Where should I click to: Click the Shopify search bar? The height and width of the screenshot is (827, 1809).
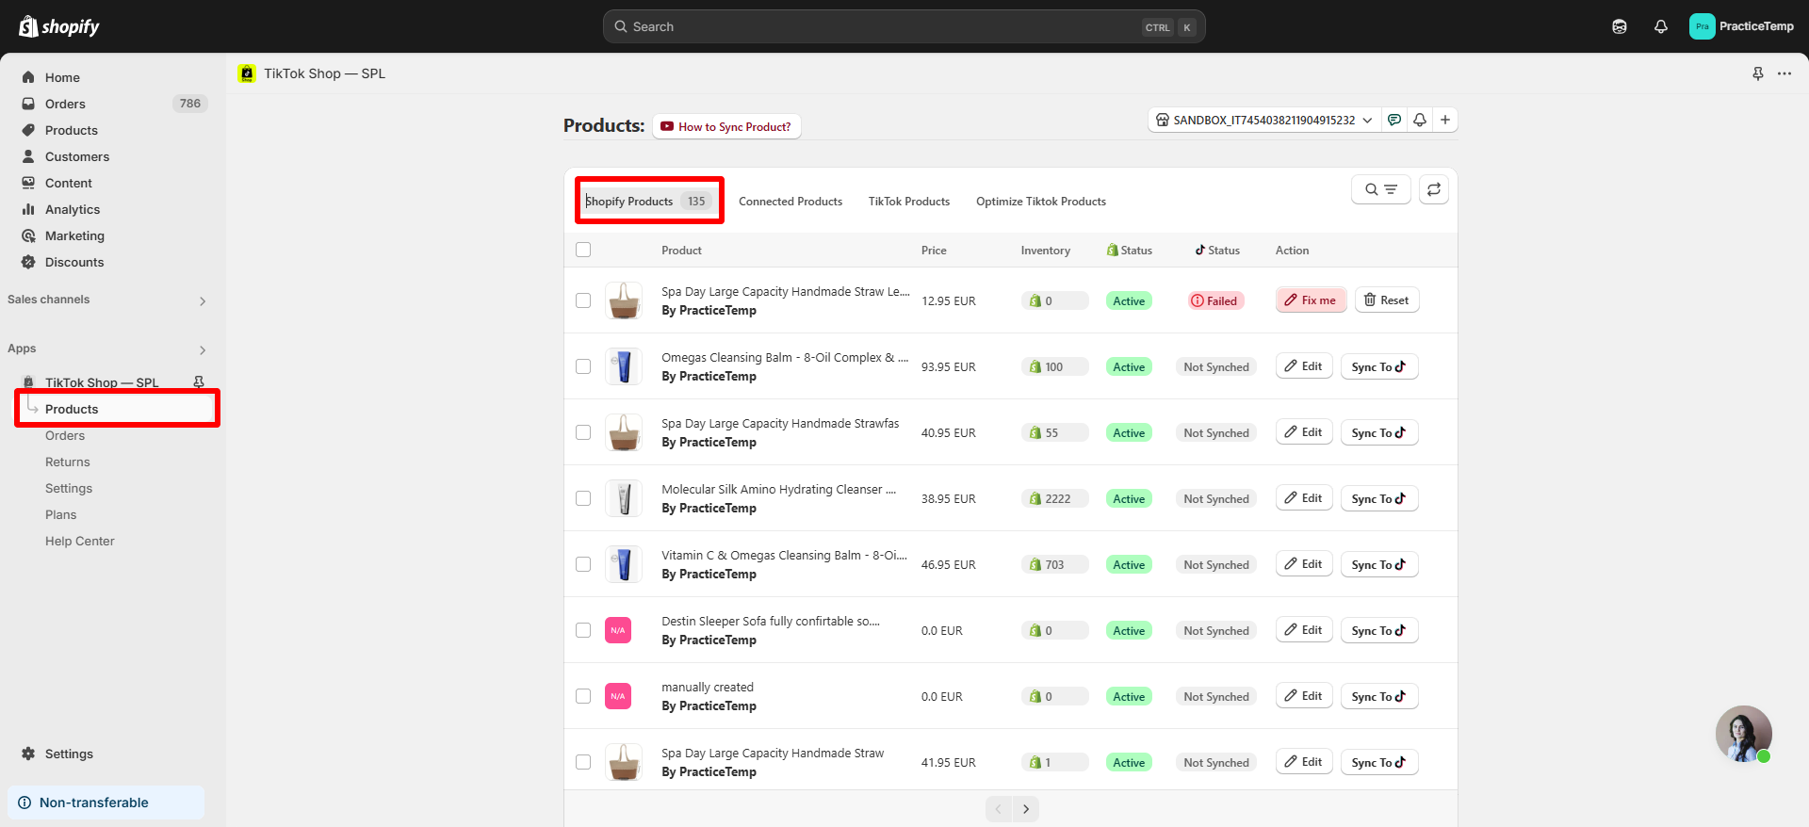(904, 26)
